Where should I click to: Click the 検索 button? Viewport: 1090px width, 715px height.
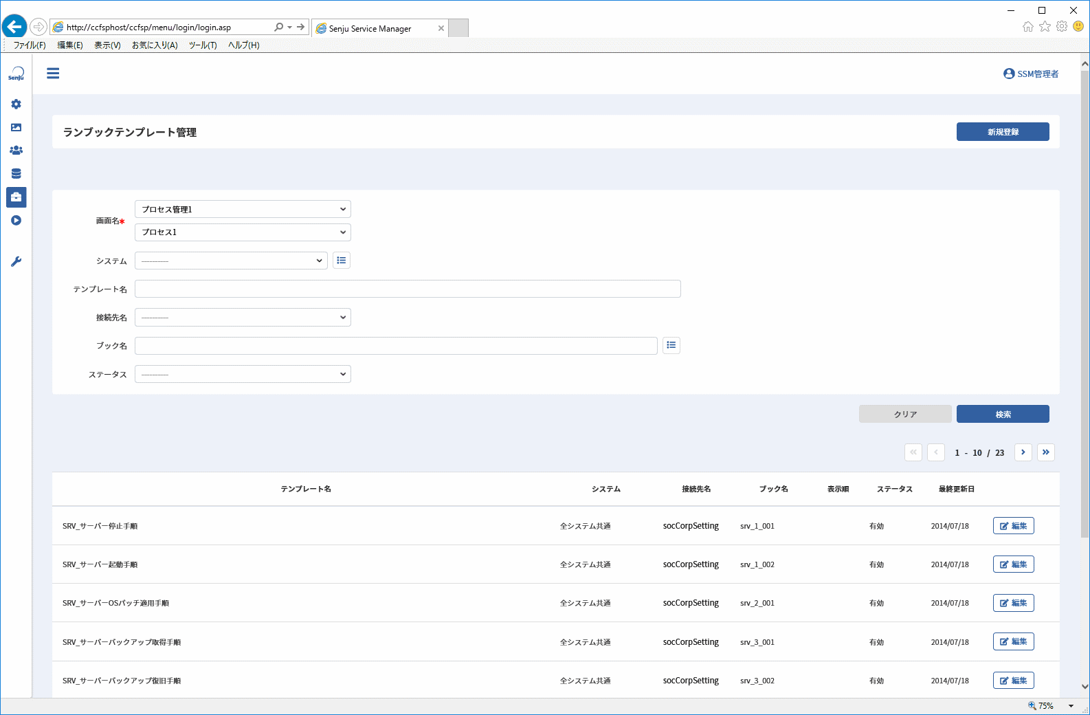[x=1003, y=414]
